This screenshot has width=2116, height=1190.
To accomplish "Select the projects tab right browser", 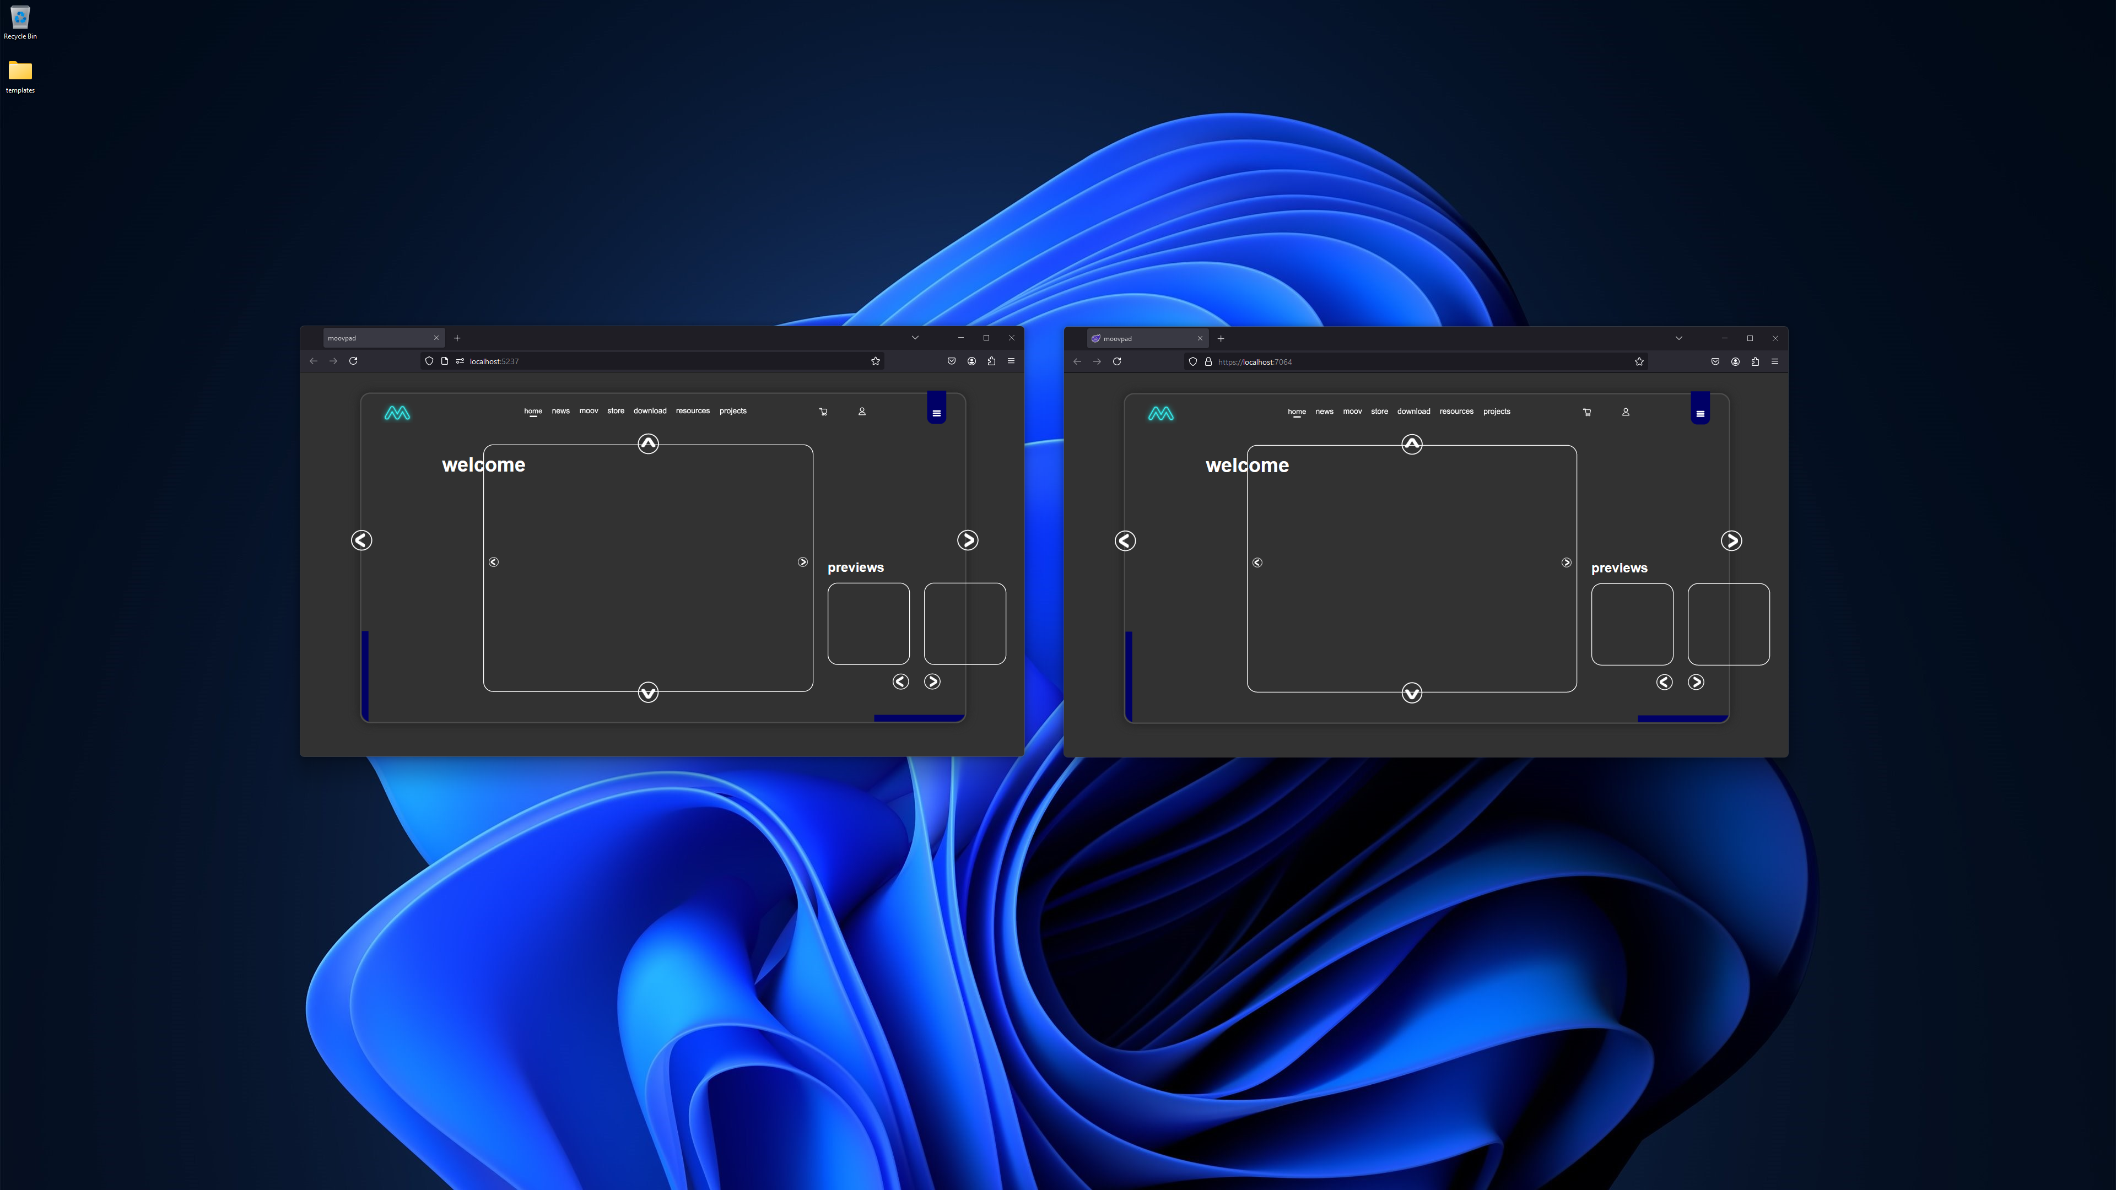I will coord(1497,411).
